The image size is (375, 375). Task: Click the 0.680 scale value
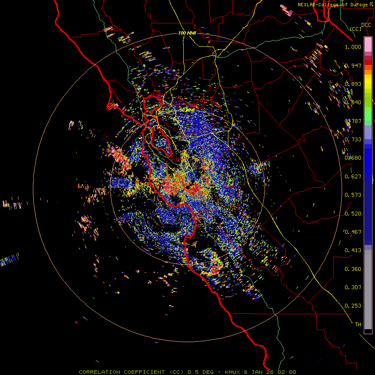[353, 158]
